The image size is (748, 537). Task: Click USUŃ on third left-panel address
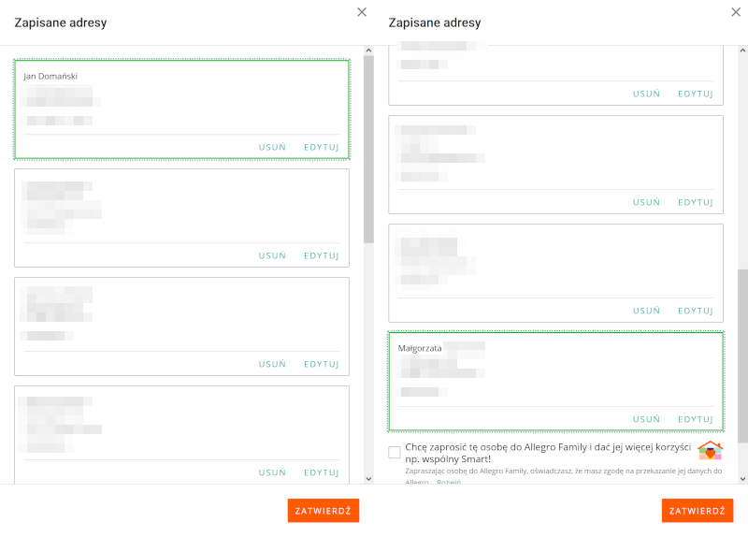pyautogui.click(x=272, y=364)
